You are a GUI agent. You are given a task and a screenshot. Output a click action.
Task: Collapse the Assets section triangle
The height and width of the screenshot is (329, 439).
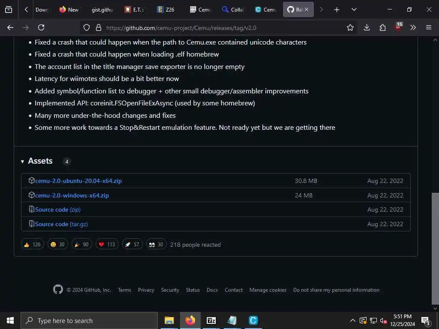tap(22, 162)
